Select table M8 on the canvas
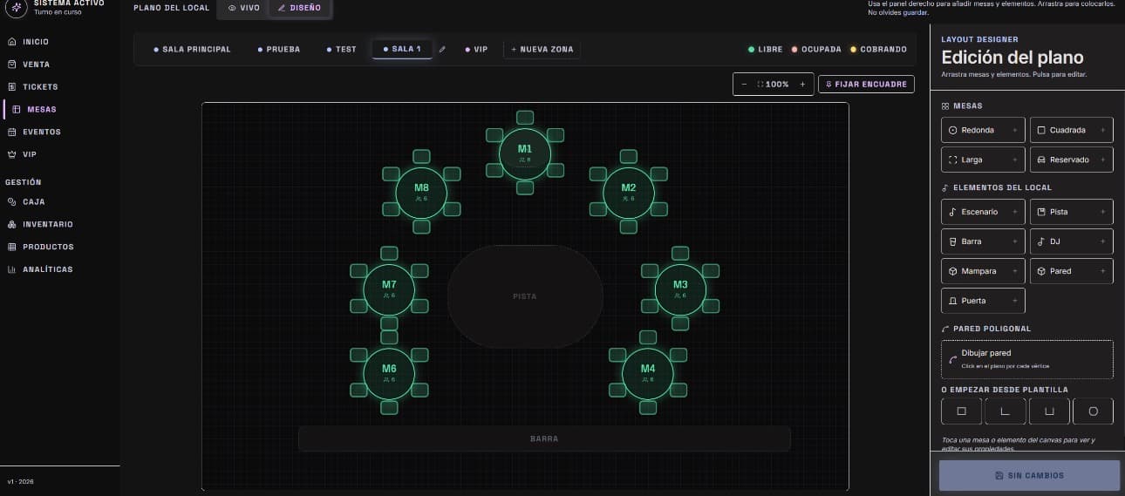This screenshot has height=496, width=1125. click(x=421, y=192)
